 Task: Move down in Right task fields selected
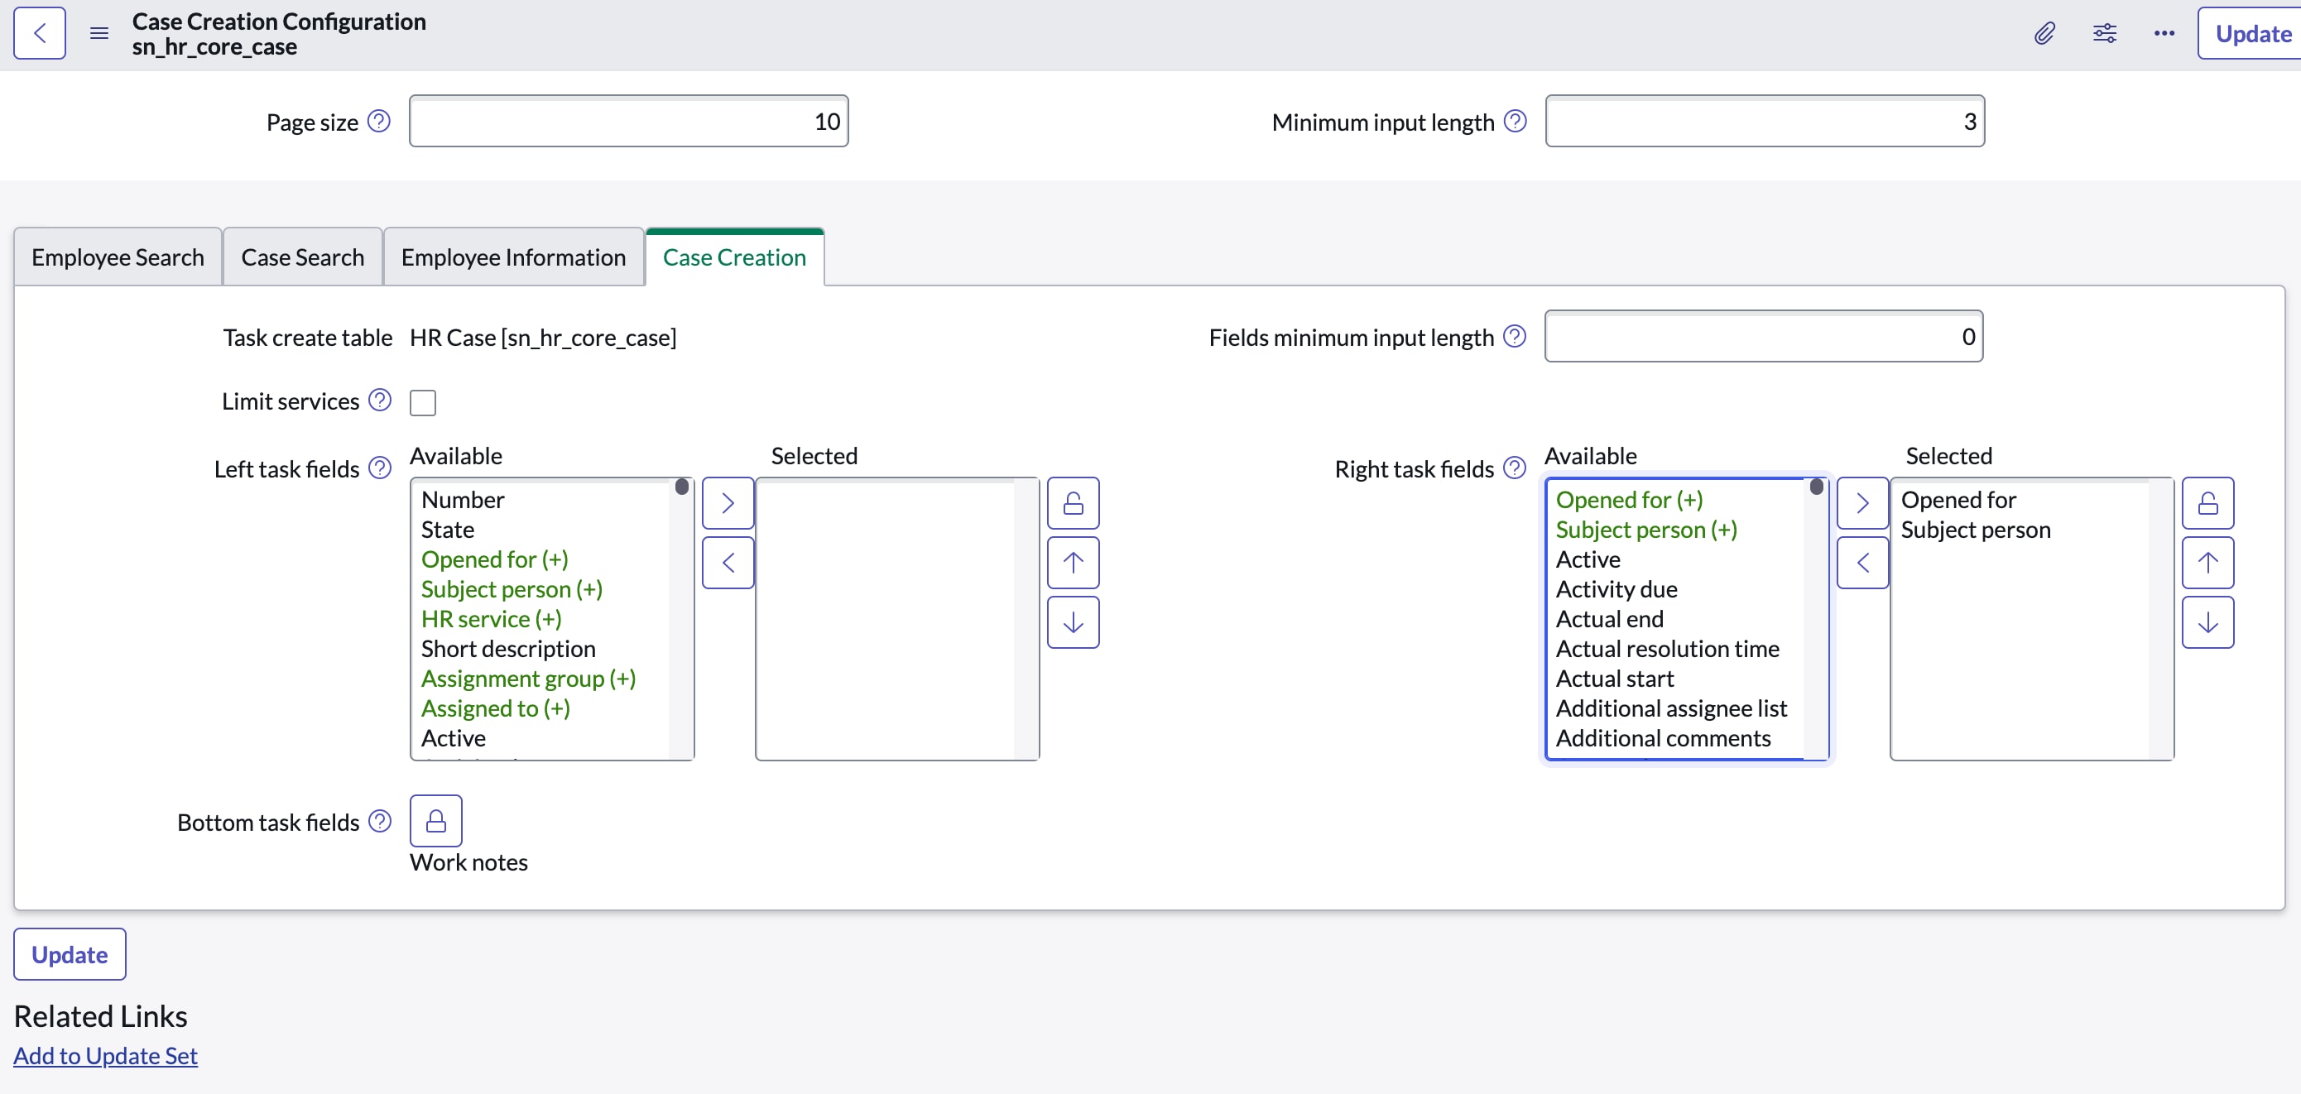click(x=2207, y=622)
